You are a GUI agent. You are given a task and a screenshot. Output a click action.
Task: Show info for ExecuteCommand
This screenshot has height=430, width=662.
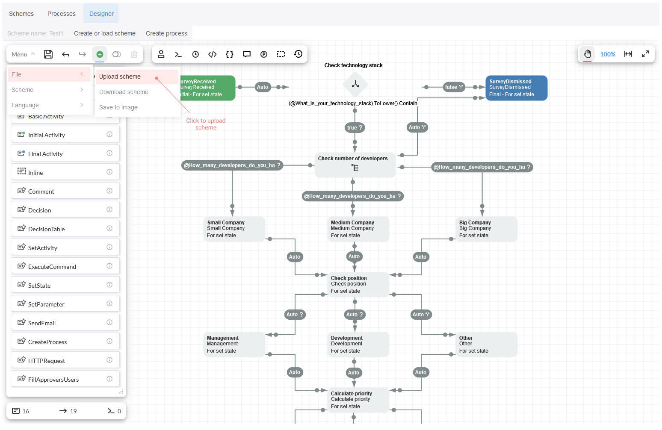109,266
